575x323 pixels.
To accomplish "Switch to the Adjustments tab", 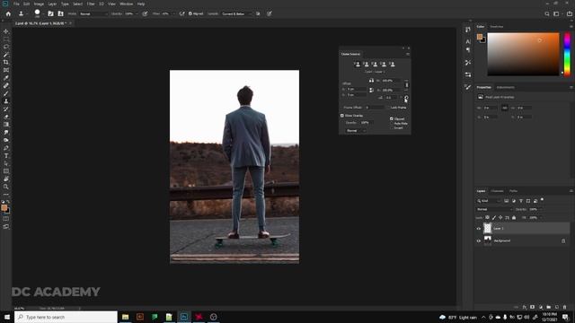I will click(x=505, y=88).
